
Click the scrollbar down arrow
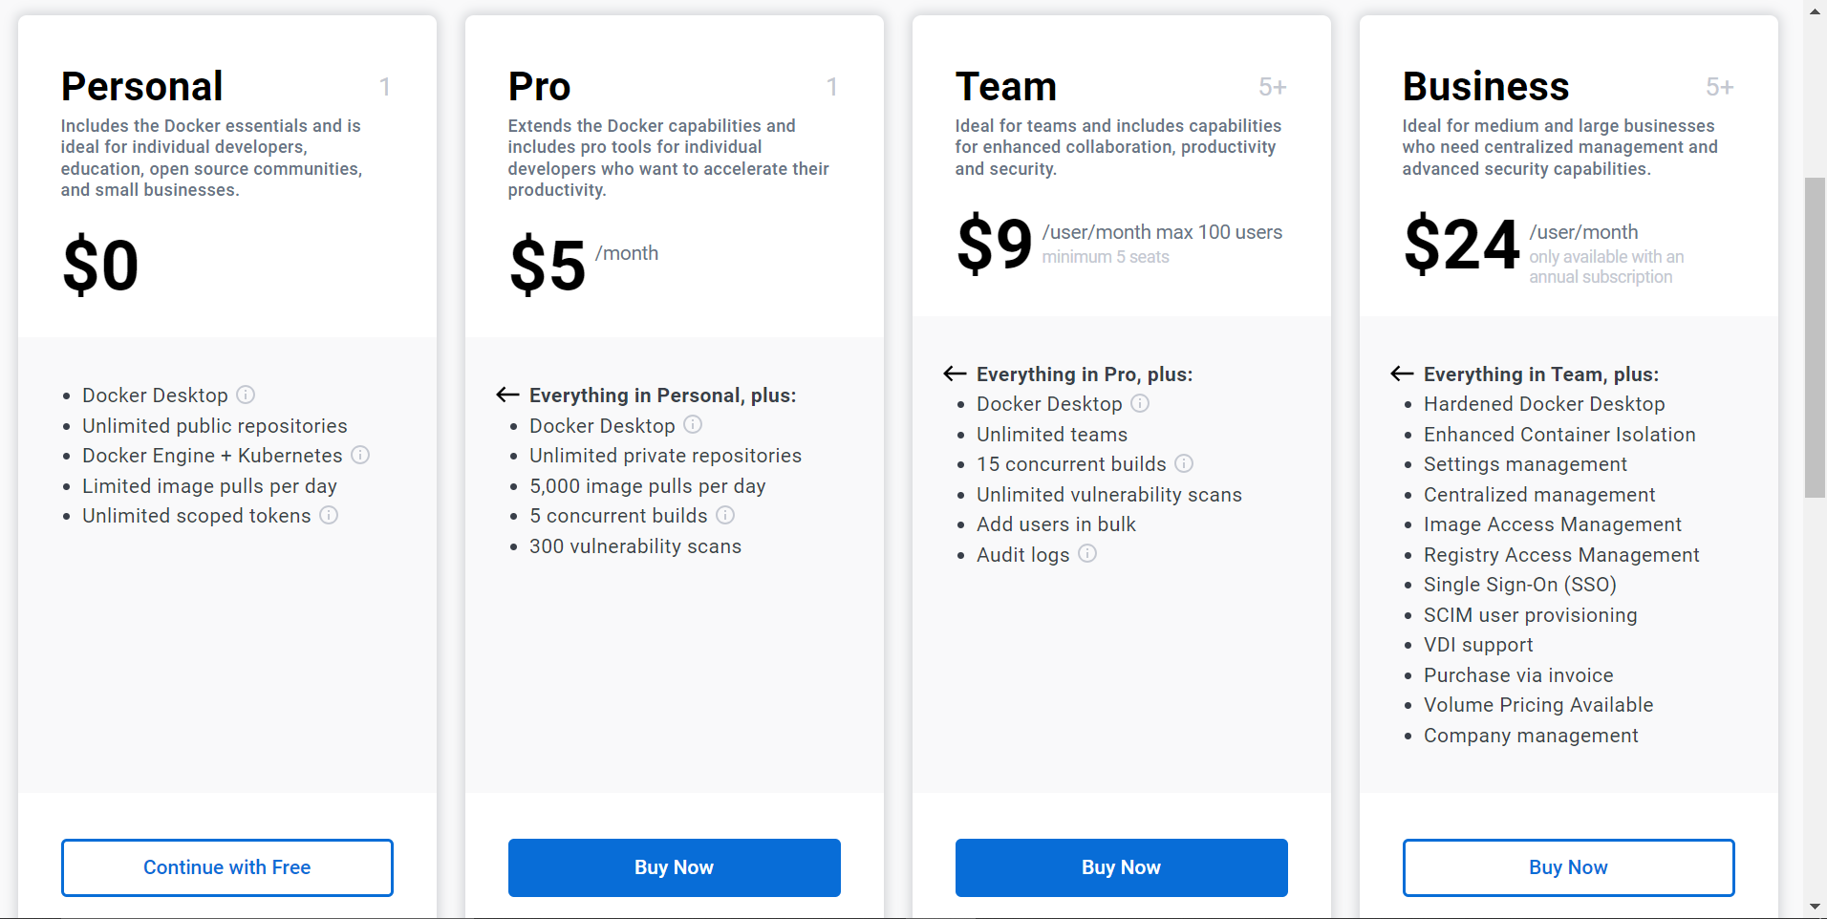pos(1814,908)
